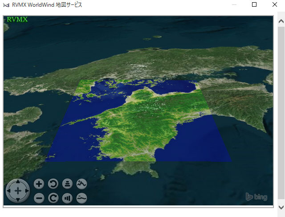Zoom out with the minus button
This screenshot has width=285, height=217.
click(39, 198)
